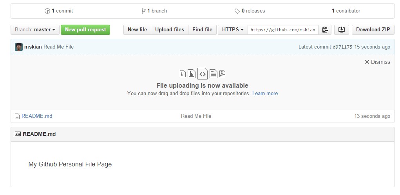Open the 0 releases link

pyautogui.click(x=250, y=11)
